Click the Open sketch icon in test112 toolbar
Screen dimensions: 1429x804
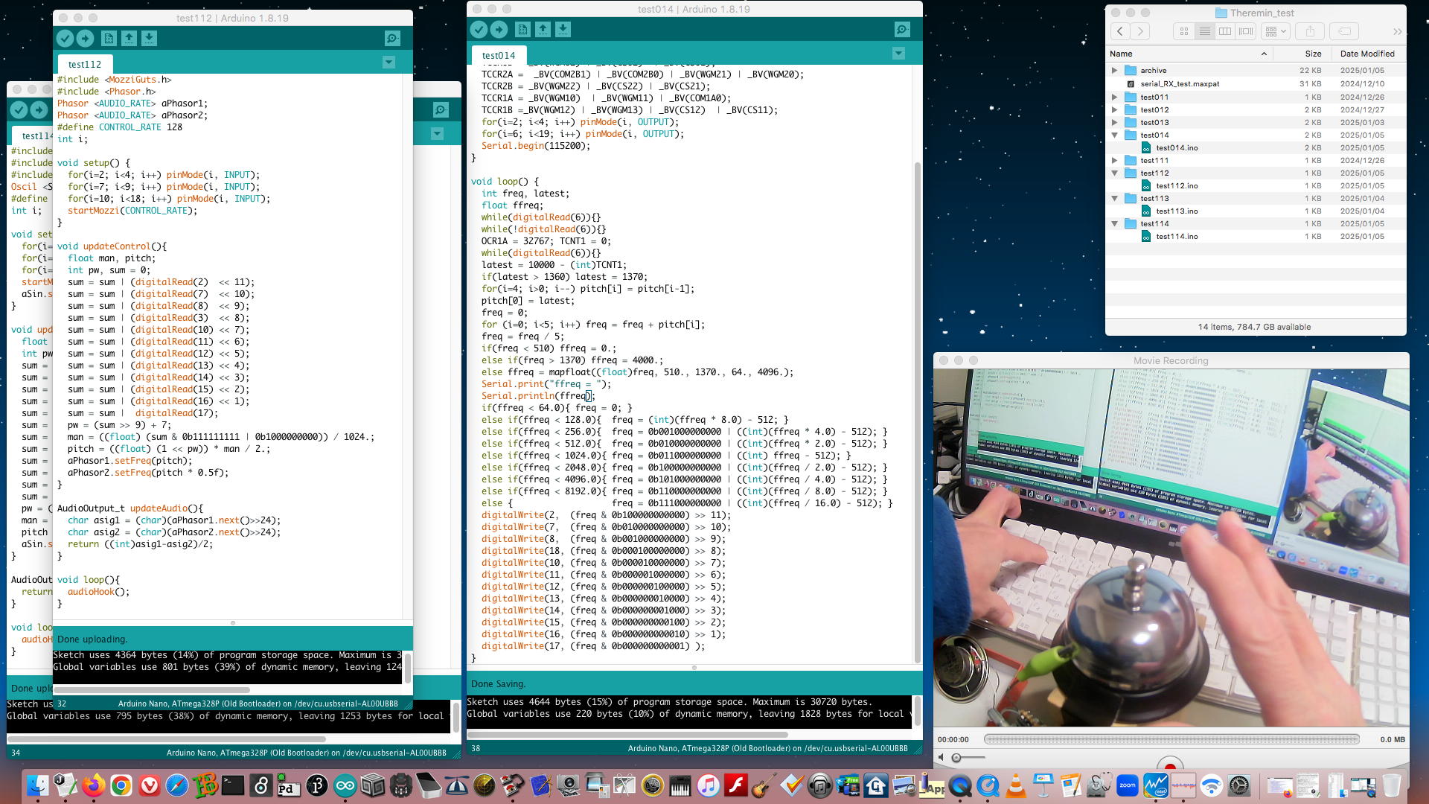[x=129, y=39]
